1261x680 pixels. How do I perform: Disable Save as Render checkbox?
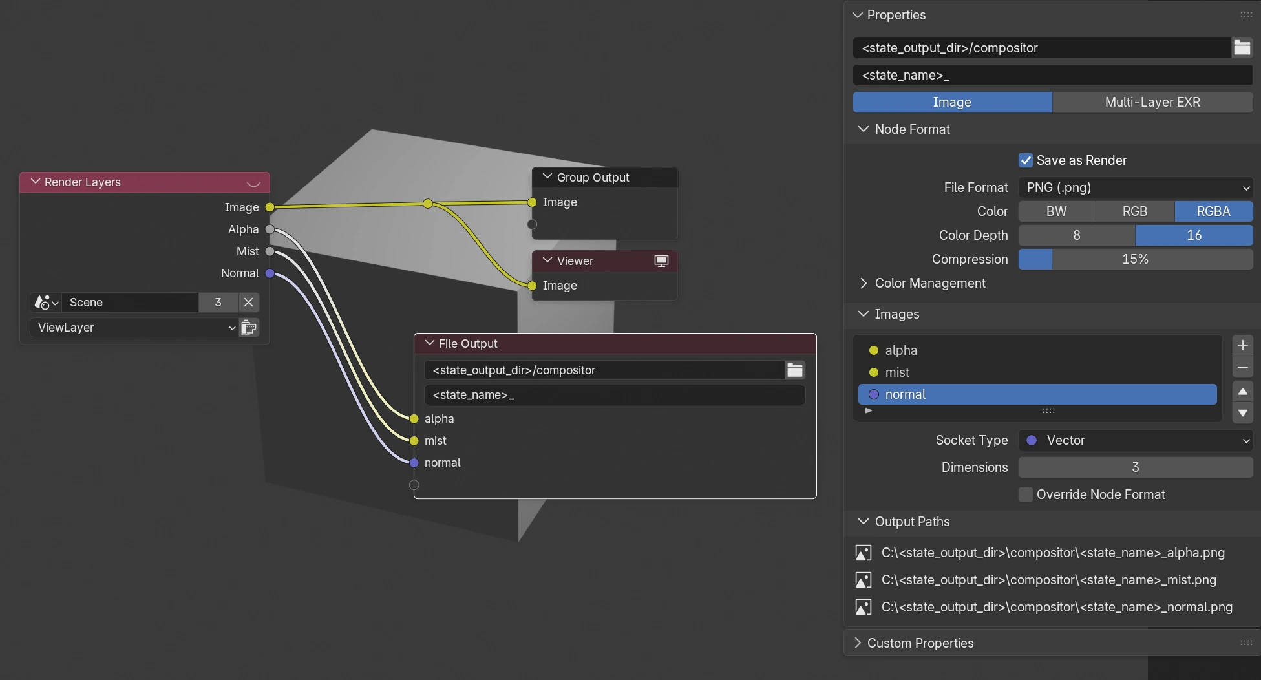(x=1026, y=160)
